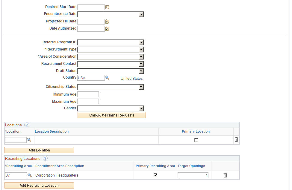Open calendar picker for Projected Fill Date
292x190 pixels.
(107, 22)
